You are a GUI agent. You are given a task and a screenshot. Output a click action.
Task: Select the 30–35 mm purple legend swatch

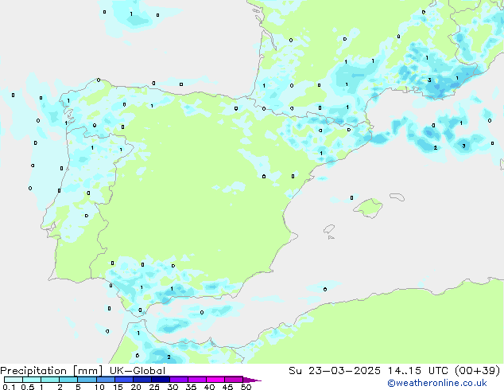point(178,380)
